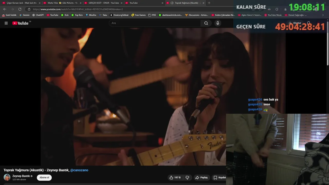Viewport: 329px width, 185px height.
Task: Like the video showing 197 B
Action: click(175, 178)
